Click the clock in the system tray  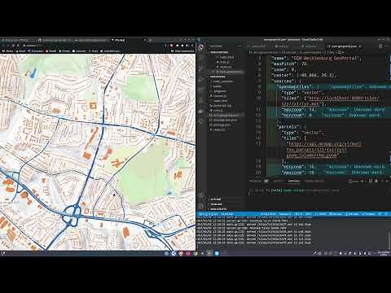384,253
